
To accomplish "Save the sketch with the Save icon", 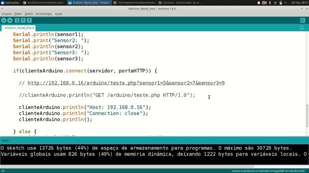I will click(29, 20).
